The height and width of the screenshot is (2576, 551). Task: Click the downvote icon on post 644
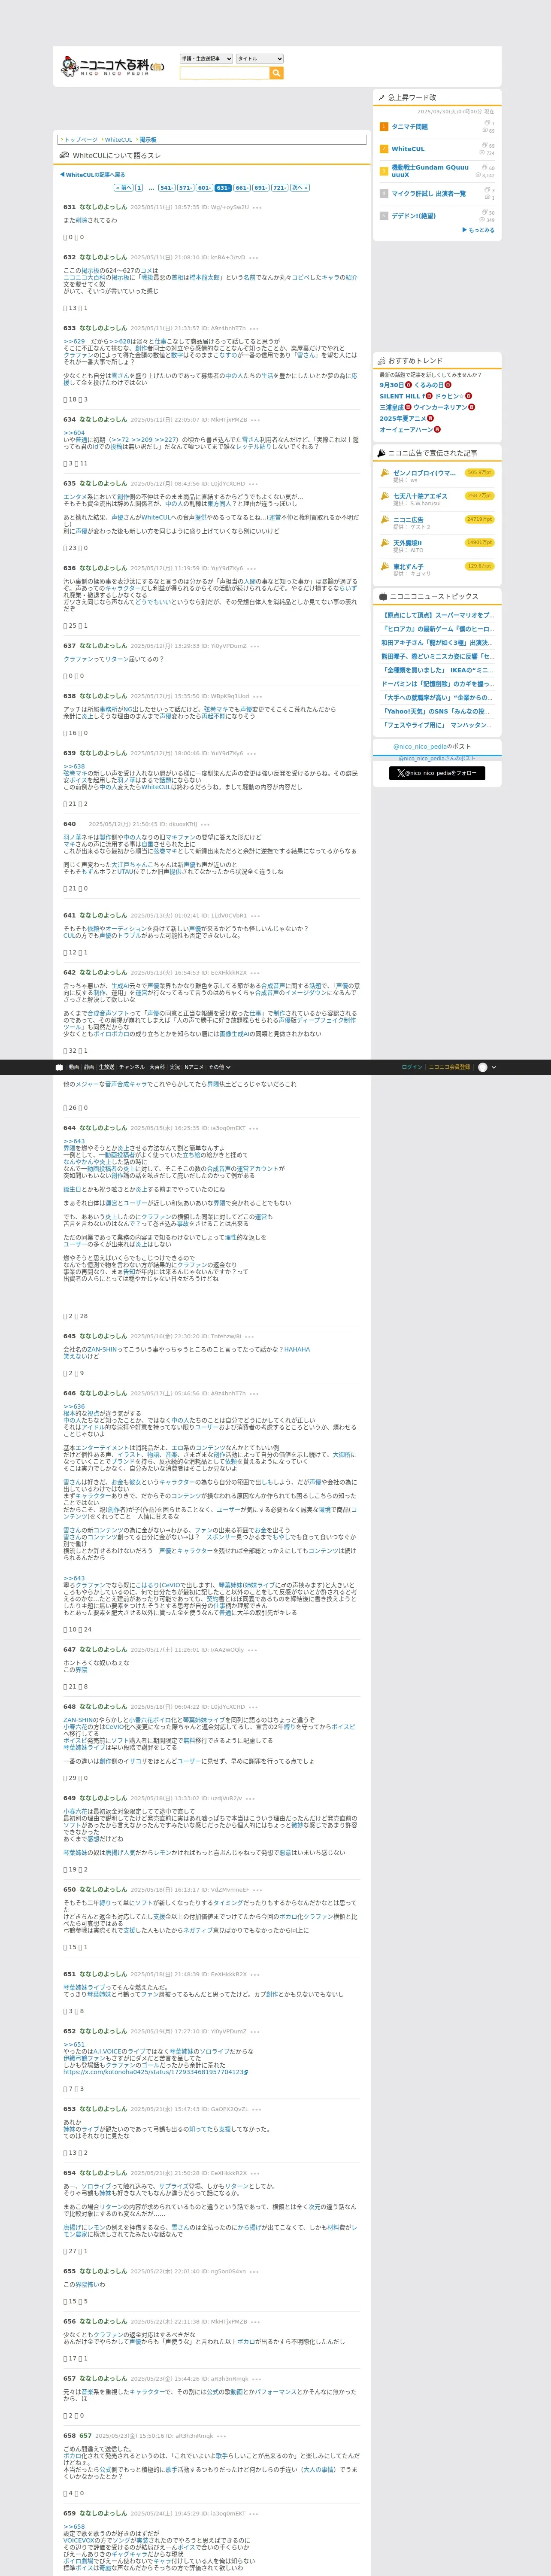(x=77, y=1316)
